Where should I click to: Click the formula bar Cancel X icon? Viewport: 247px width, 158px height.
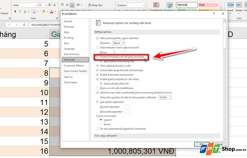click(10, 25)
